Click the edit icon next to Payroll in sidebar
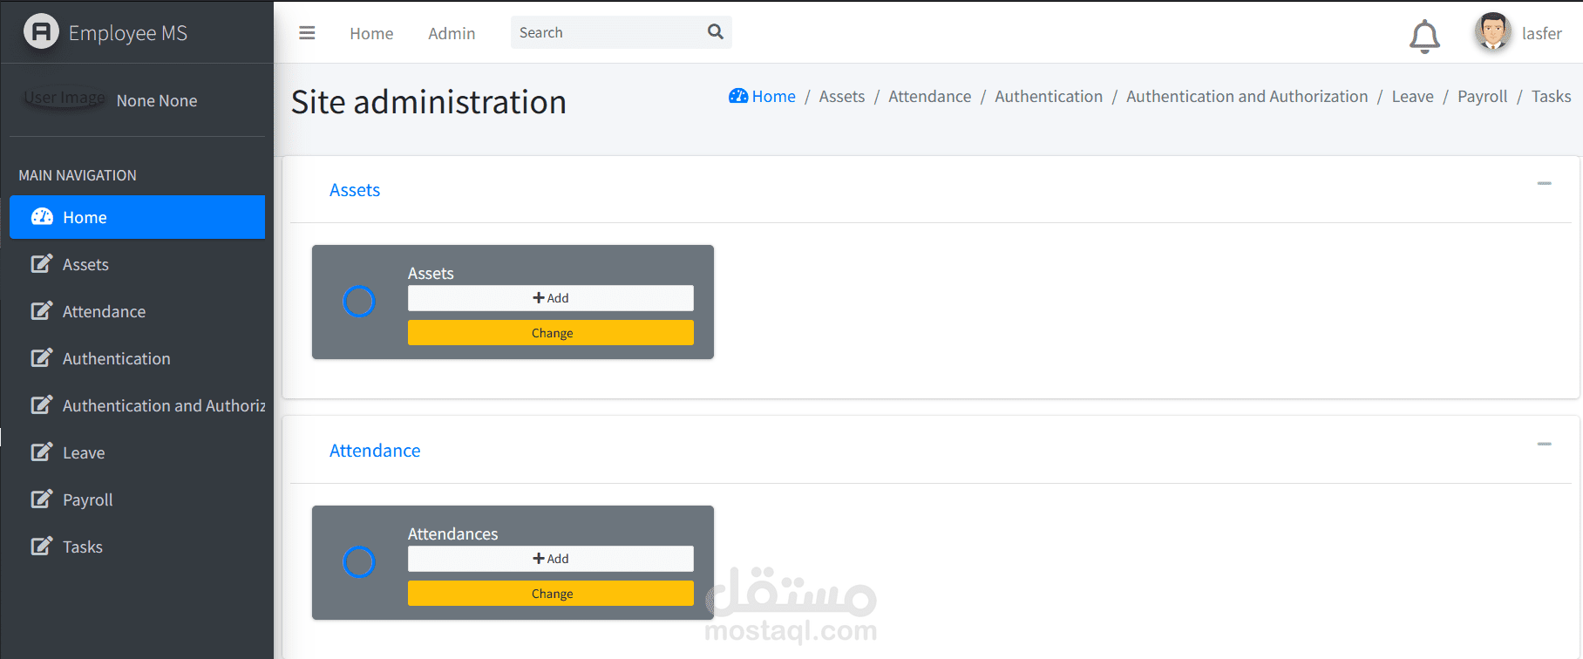Viewport: 1583px width, 659px height. coord(42,499)
